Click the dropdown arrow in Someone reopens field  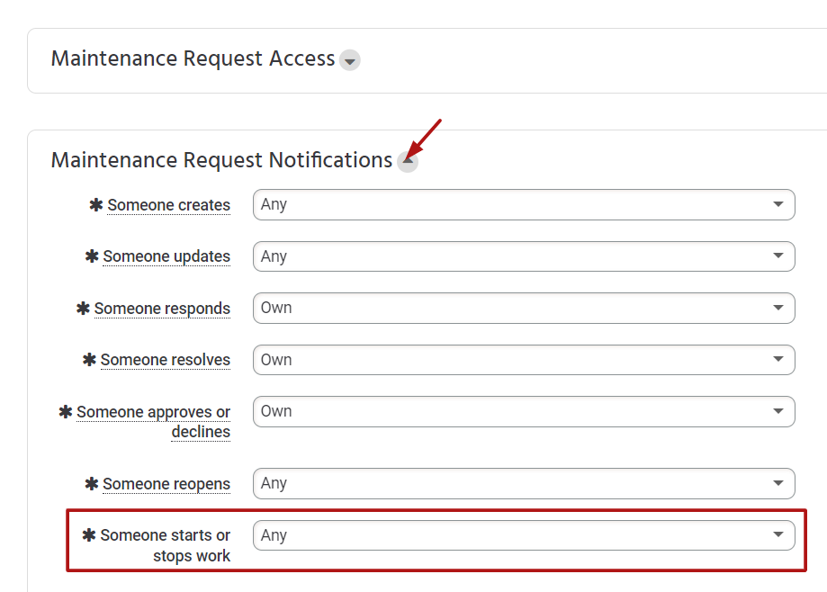tap(778, 483)
